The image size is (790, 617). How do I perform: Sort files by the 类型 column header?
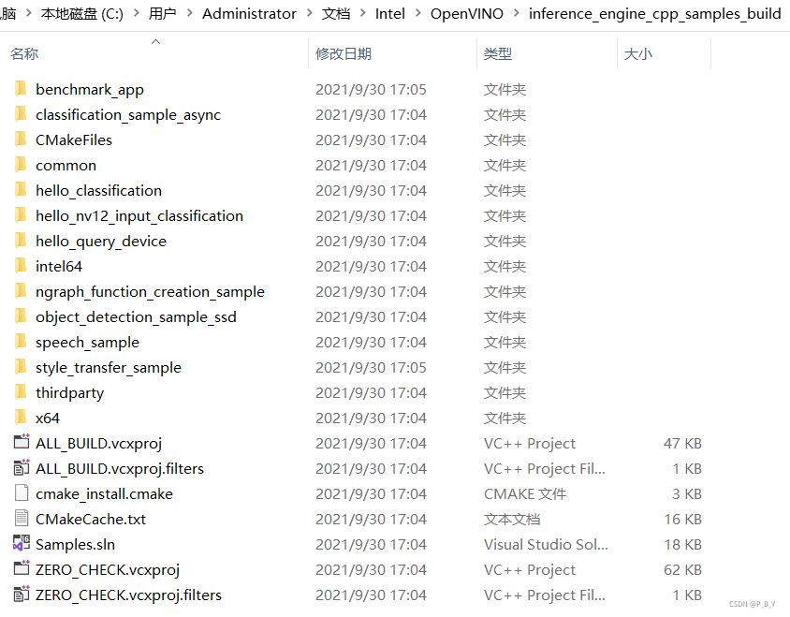click(x=498, y=53)
